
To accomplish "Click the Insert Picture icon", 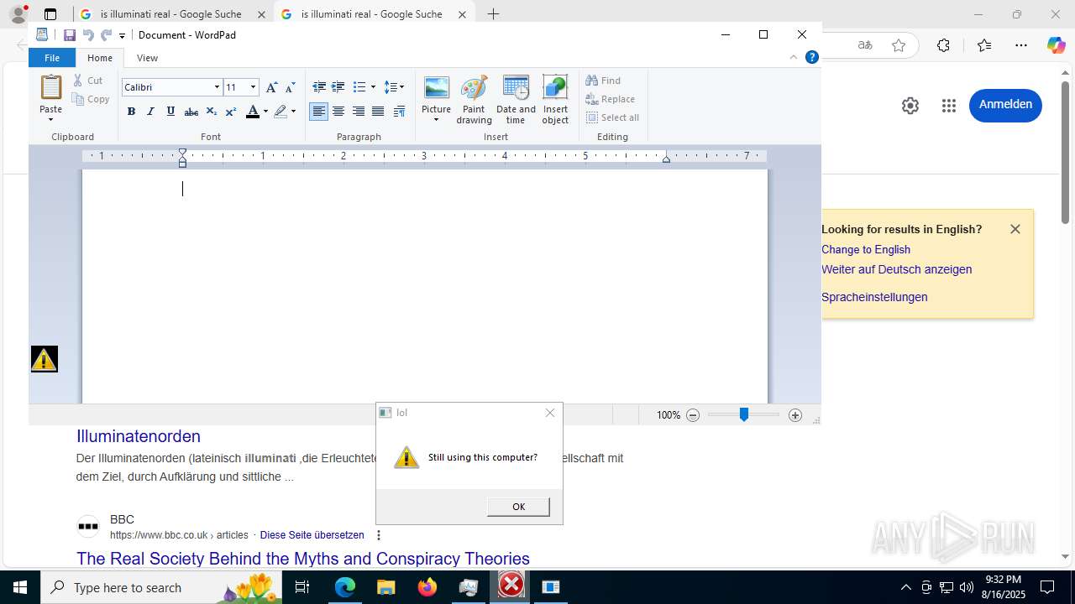I will click(436, 88).
